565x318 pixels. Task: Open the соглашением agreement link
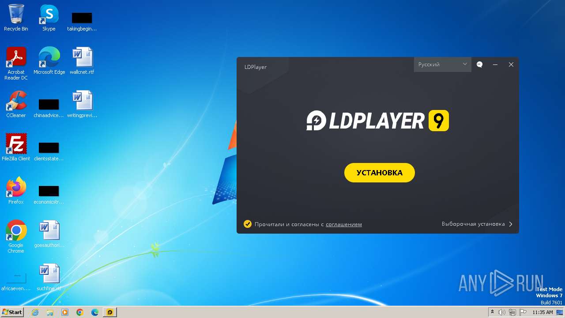344,224
